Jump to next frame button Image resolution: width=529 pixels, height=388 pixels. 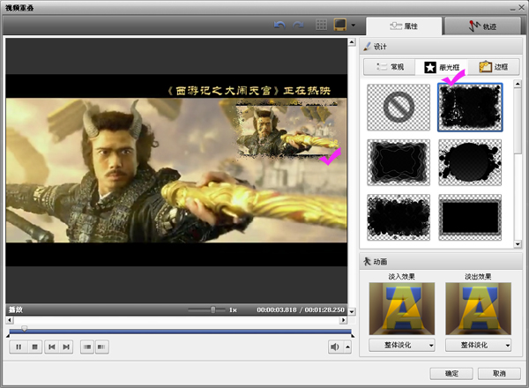coord(66,347)
